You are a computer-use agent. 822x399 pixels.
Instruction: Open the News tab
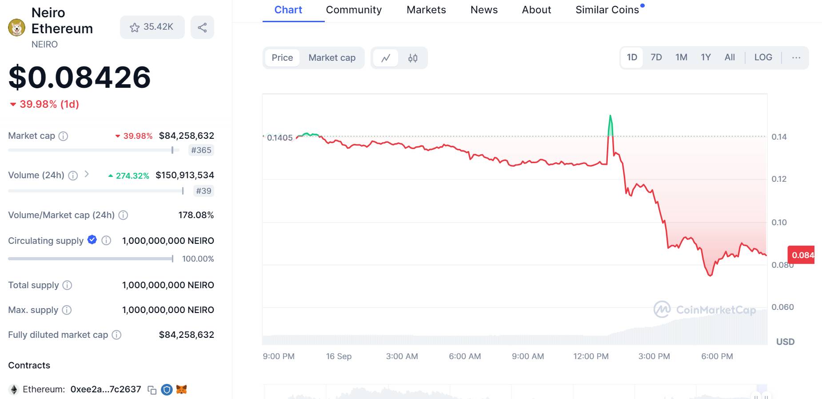(484, 10)
